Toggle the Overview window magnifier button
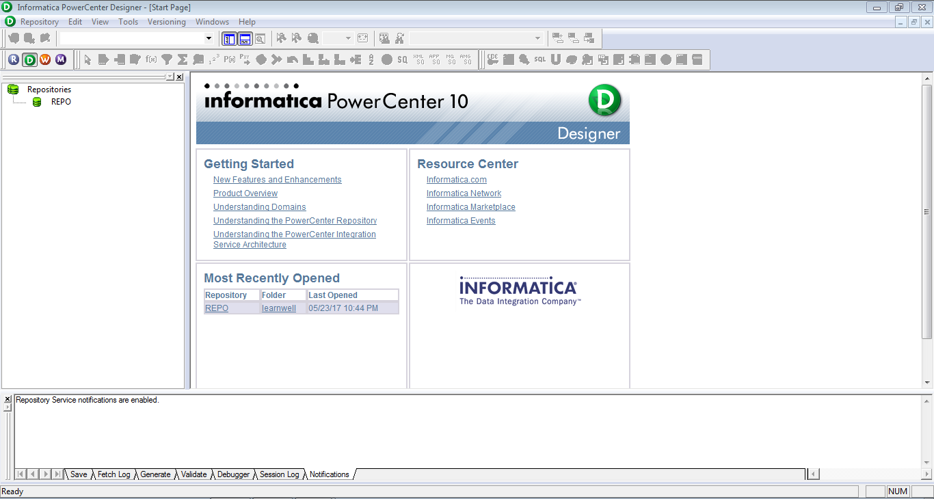 [261, 38]
